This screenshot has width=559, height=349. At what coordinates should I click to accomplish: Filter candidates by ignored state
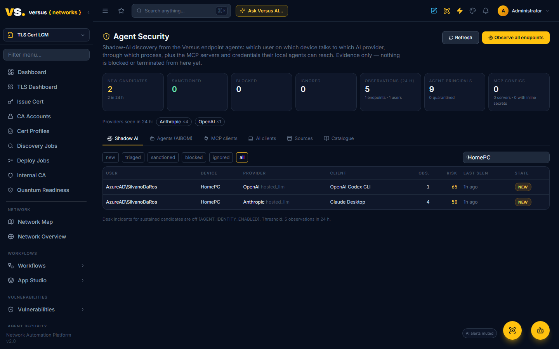[221, 157]
